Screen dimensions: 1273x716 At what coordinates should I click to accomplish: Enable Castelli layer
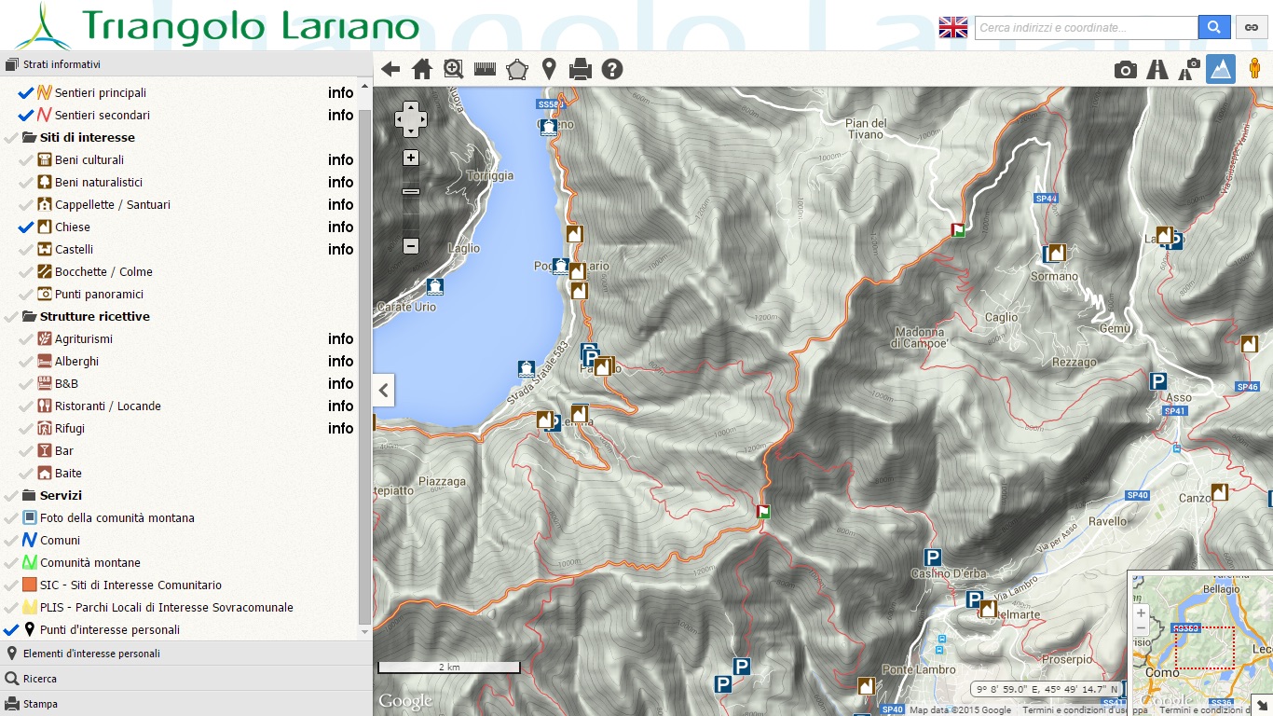tap(26, 249)
